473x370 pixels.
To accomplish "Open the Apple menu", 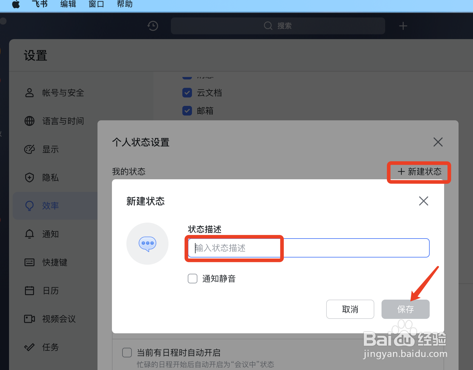I will tap(16, 4).
